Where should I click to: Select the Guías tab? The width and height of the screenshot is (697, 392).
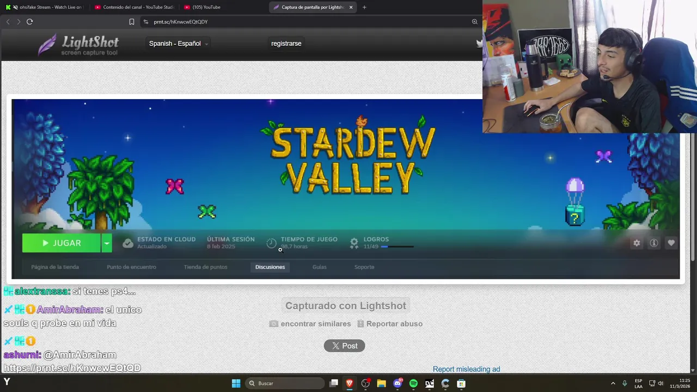tap(320, 267)
